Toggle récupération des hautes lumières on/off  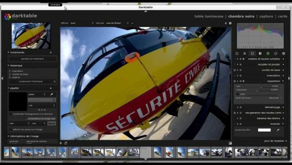235,113
